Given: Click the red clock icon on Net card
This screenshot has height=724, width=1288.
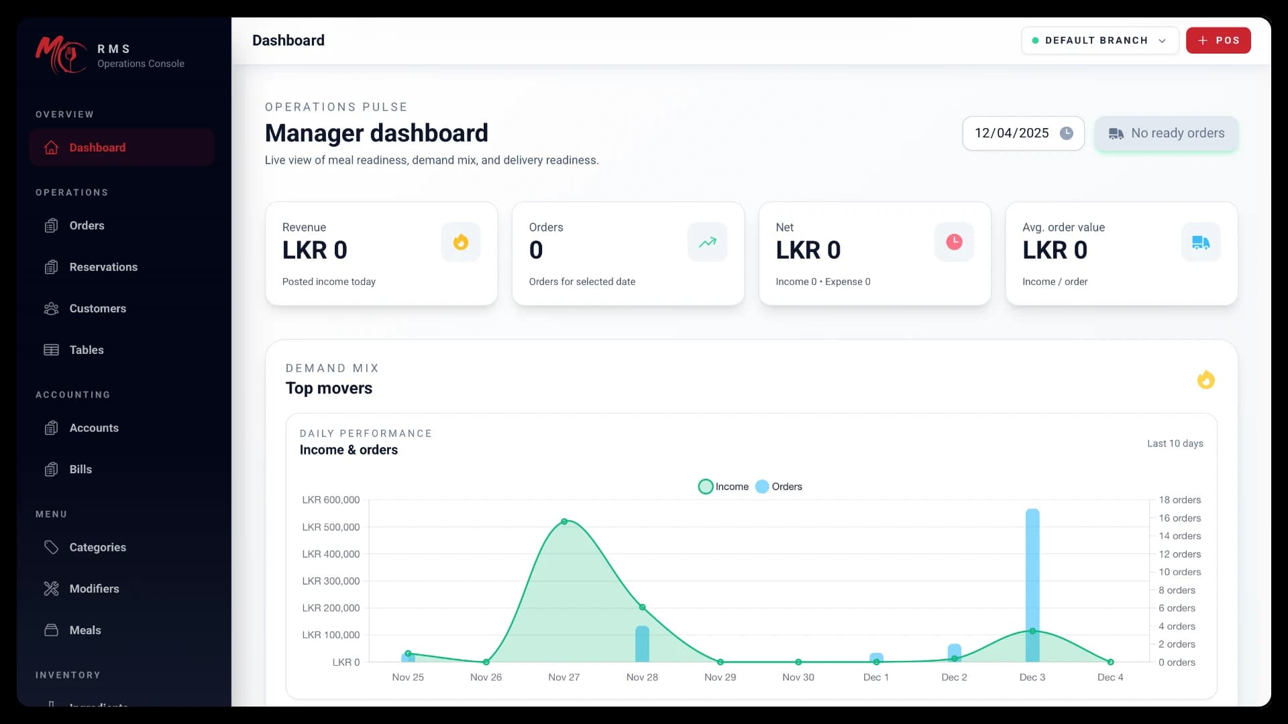Looking at the screenshot, I should (954, 242).
